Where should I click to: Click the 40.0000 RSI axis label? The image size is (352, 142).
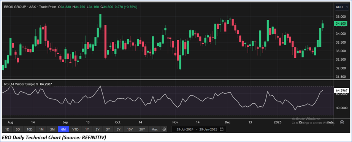coord(341,108)
